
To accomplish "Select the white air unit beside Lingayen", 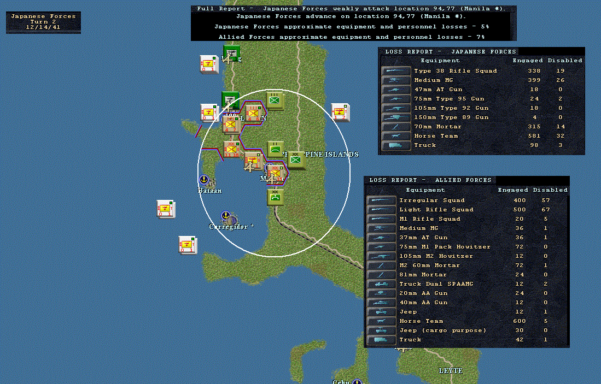I will click(208, 63).
